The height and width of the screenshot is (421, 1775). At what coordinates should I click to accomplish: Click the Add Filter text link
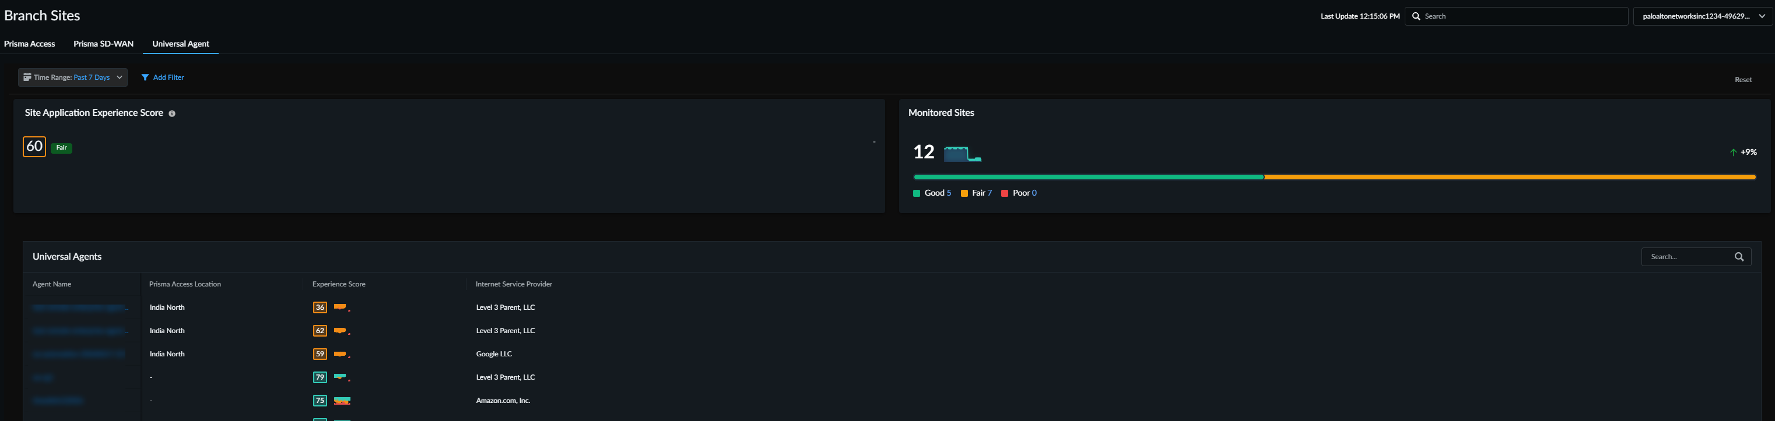[169, 77]
